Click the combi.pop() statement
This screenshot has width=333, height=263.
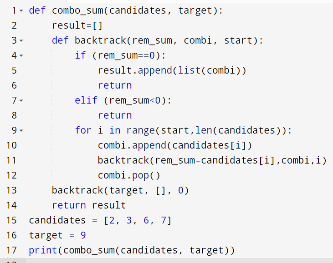[129, 175]
